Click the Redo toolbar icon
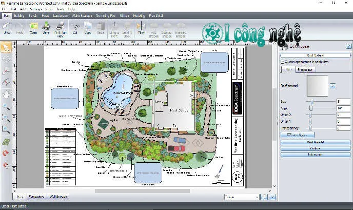 point(20,28)
